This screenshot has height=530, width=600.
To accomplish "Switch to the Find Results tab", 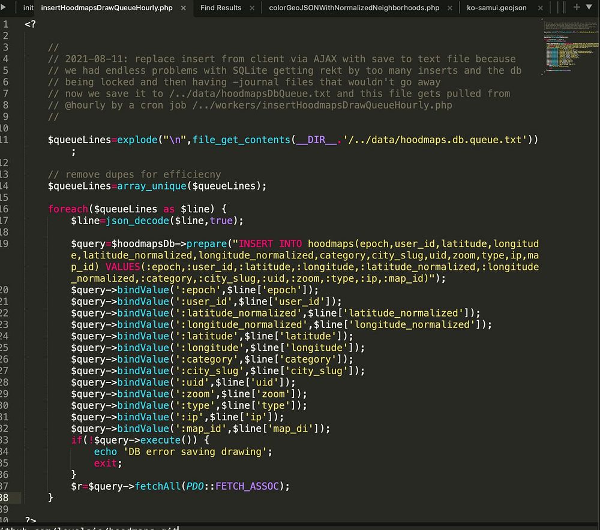I will (220, 8).
